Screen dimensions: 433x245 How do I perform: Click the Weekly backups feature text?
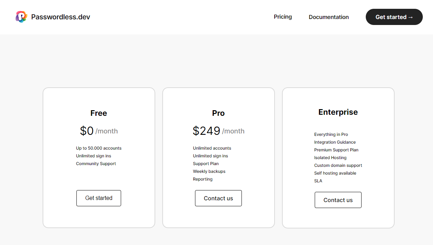point(209,171)
